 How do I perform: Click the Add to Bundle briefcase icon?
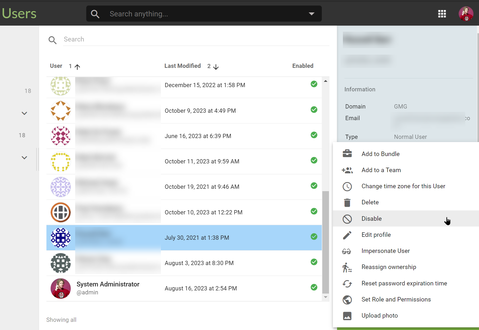click(347, 154)
